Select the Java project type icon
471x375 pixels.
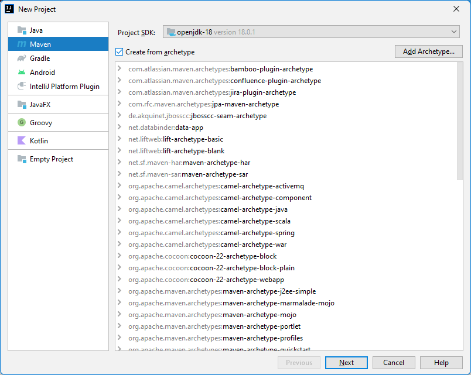[21, 29]
